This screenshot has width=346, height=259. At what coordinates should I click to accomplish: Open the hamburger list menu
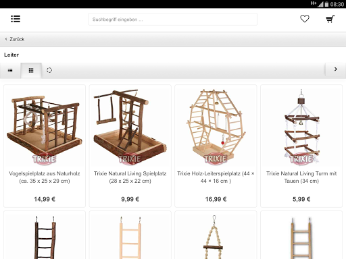pyautogui.click(x=16, y=19)
